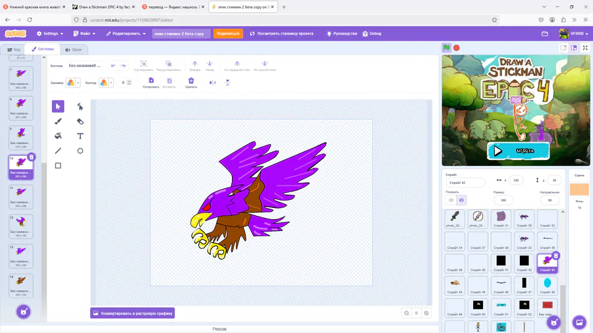Switch to small stage layout
The image size is (593, 333).
pos(563,47)
